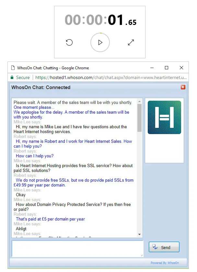
Task: Click the 'Okay' message from Mike Lee
Action: pyautogui.click(x=21, y=195)
